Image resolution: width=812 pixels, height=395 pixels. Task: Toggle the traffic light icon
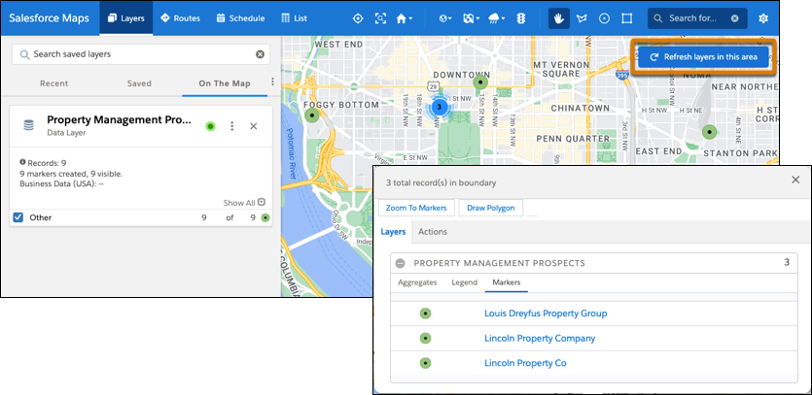pyautogui.click(x=520, y=18)
